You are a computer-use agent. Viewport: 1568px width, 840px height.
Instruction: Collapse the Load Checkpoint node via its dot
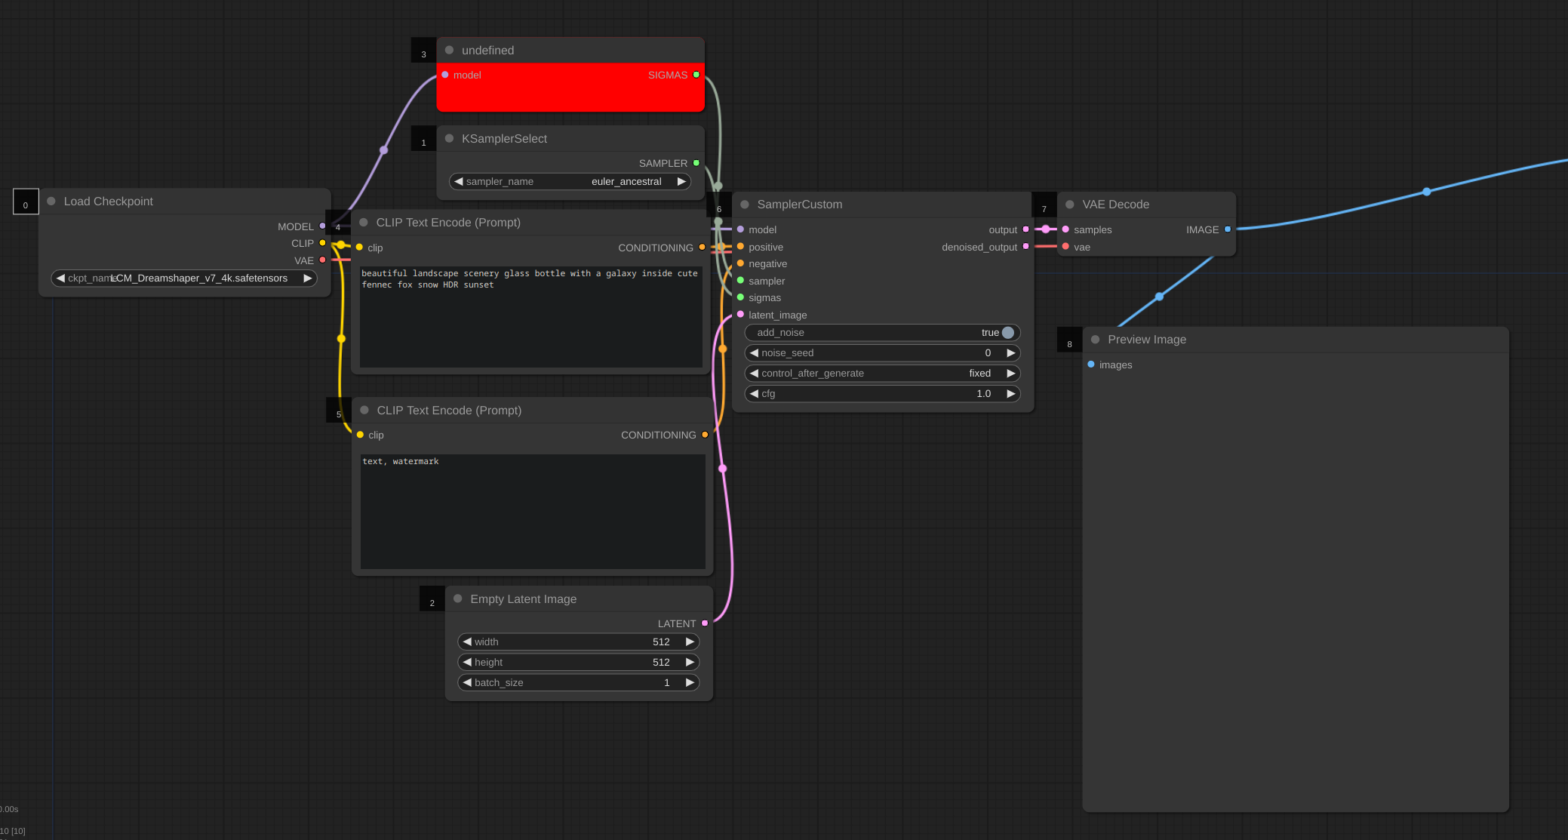51,202
